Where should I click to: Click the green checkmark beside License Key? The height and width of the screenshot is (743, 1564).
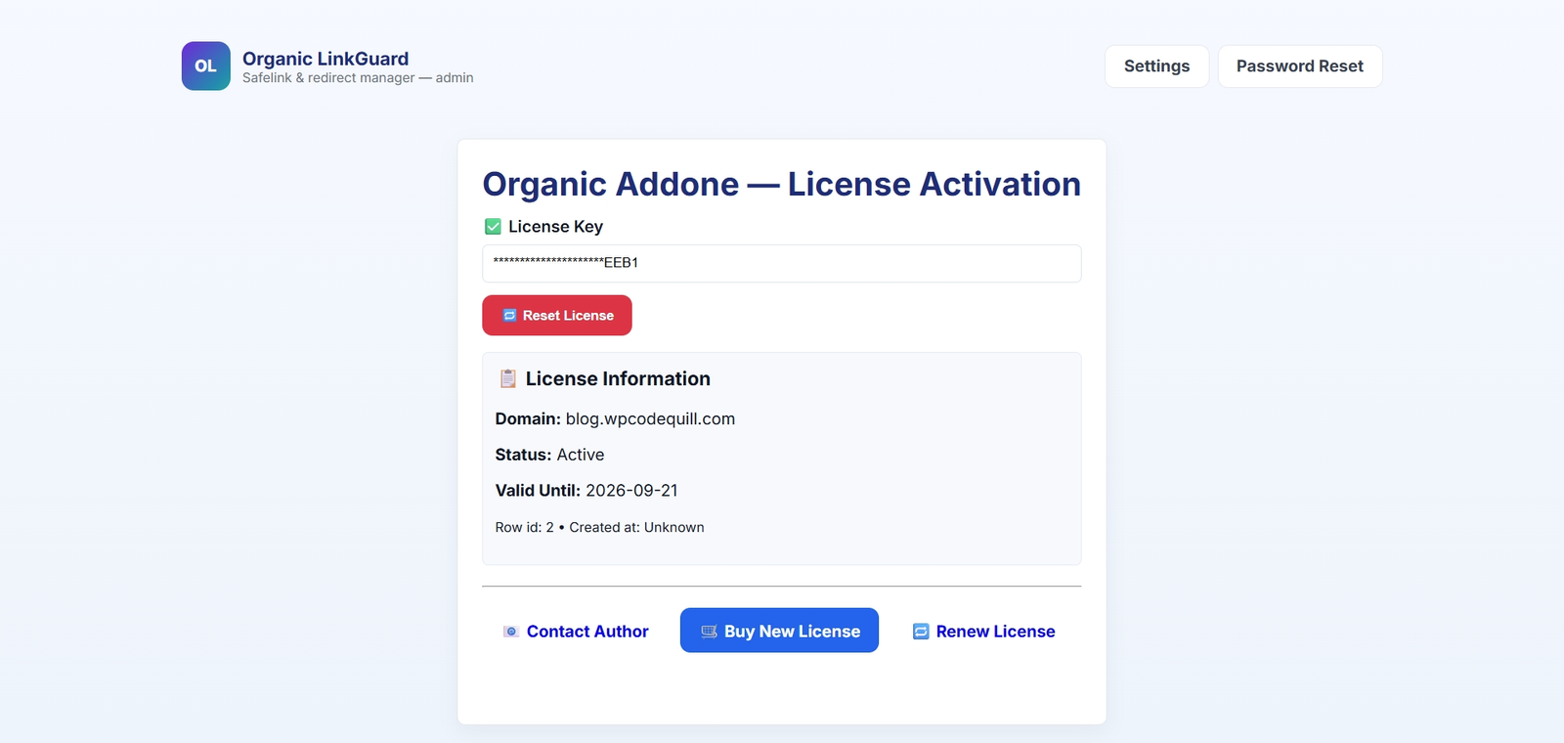[493, 227]
